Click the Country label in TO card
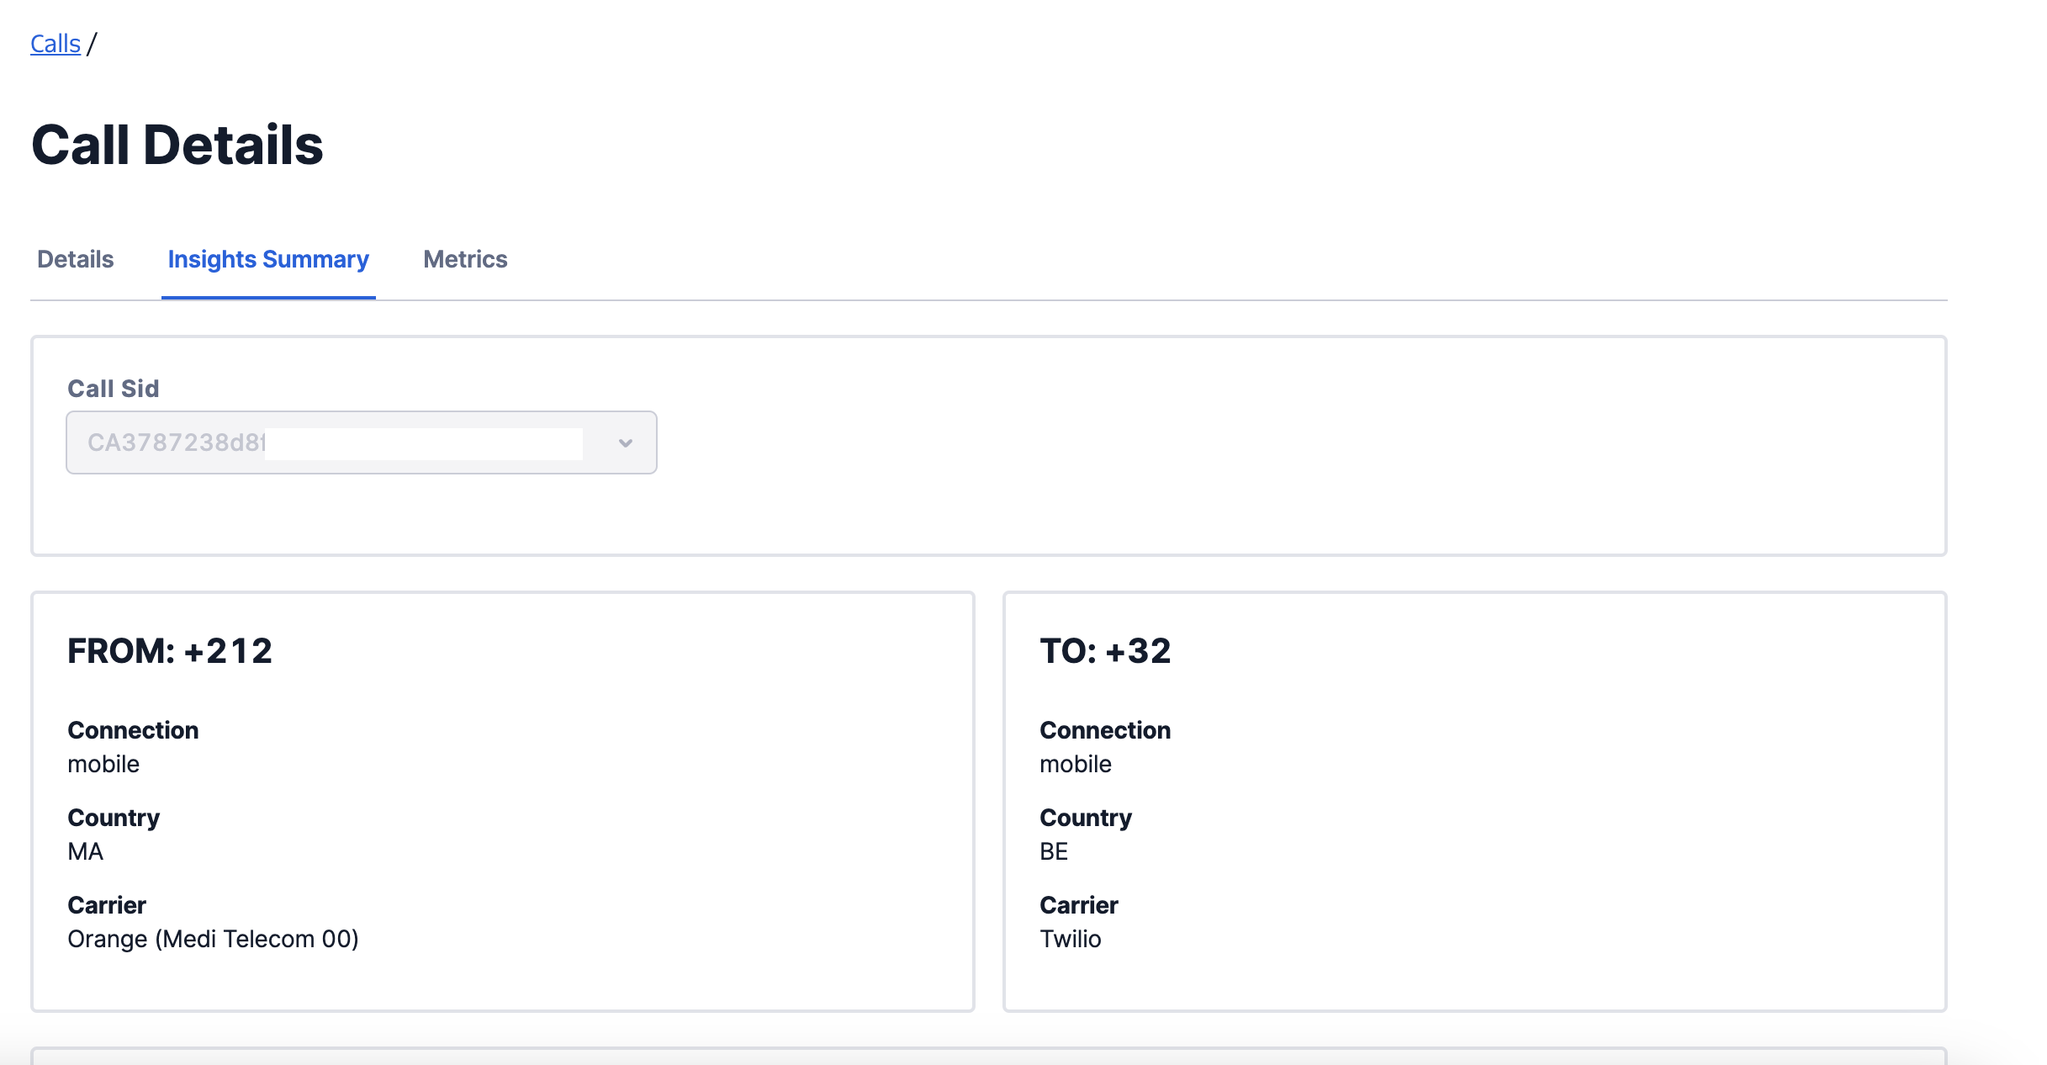The width and height of the screenshot is (2047, 1065). (x=1086, y=818)
